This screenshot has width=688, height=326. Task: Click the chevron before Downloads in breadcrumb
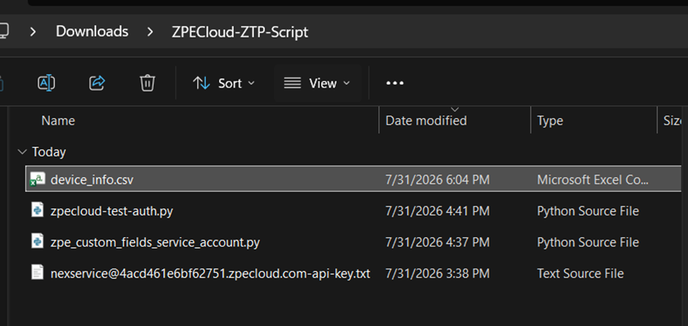[32, 32]
